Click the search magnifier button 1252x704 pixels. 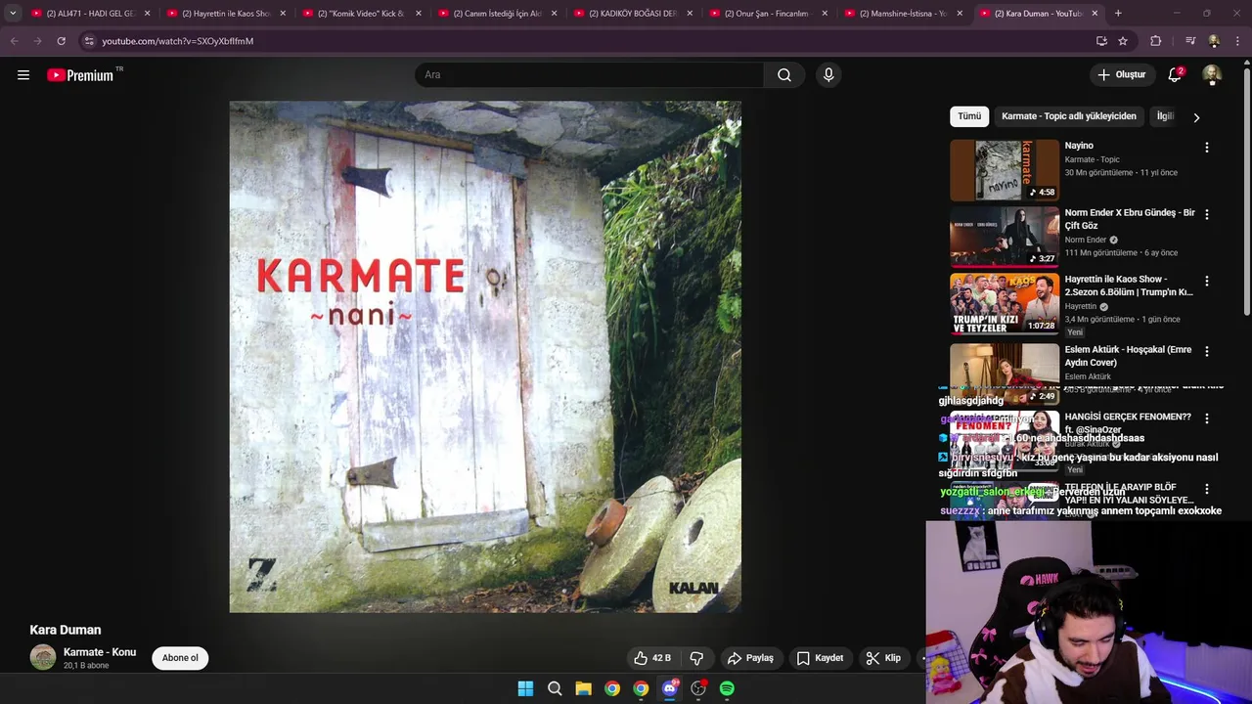click(x=784, y=75)
